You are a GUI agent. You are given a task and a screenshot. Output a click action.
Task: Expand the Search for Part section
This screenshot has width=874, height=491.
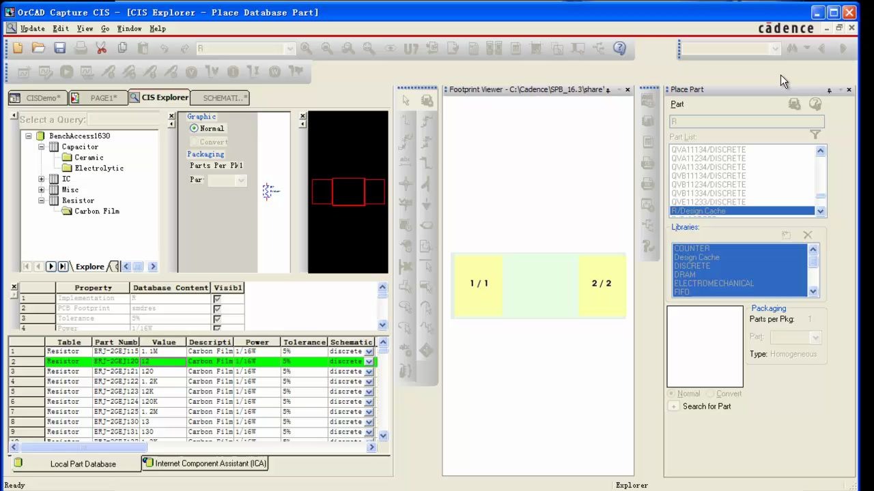tap(674, 406)
